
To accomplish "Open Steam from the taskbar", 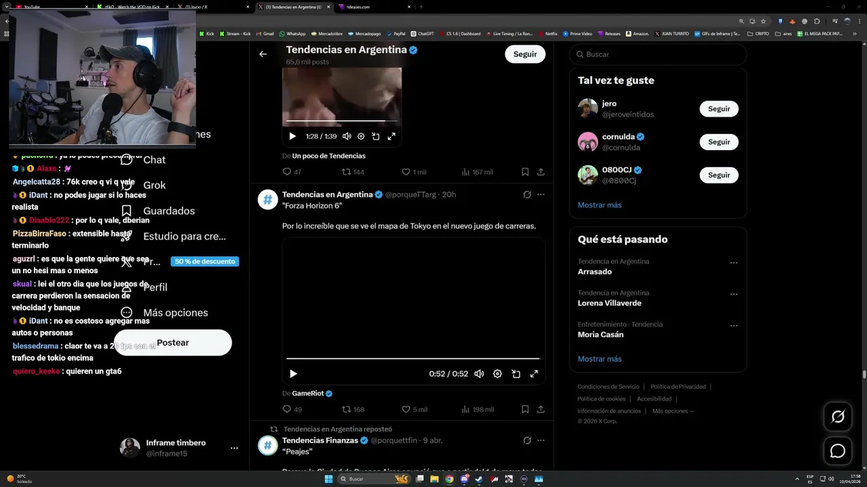I will click(x=480, y=479).
